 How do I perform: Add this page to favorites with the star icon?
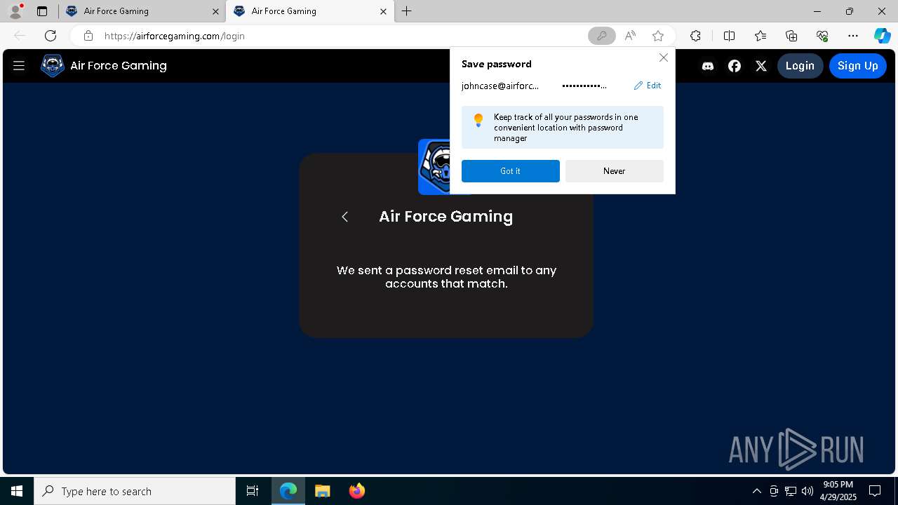pyautogui.click(x=657, y=36)
